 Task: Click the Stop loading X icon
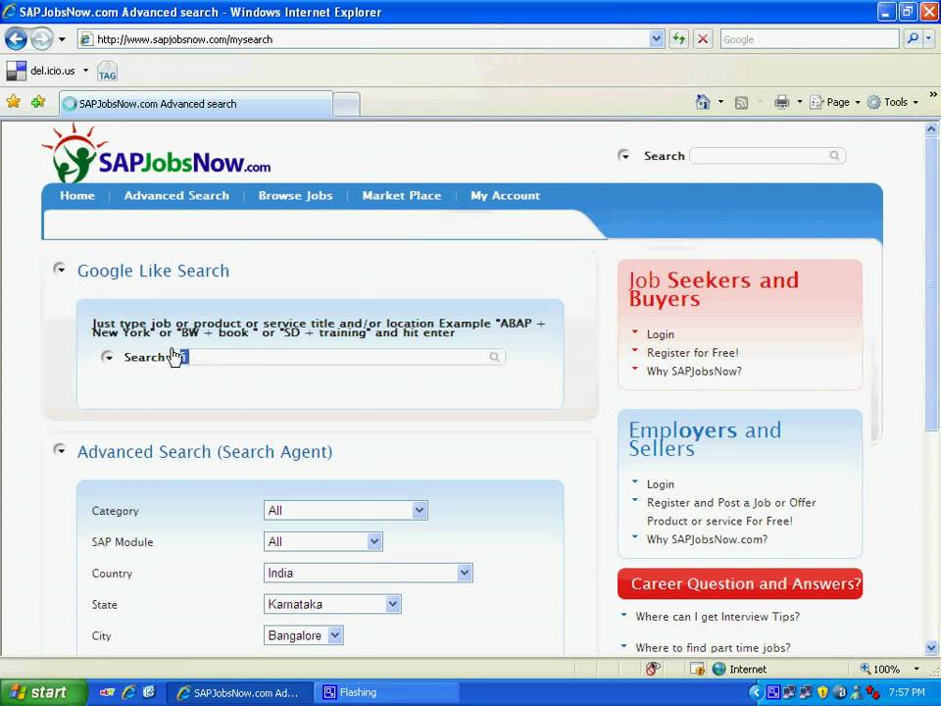click(x=703, y=39)
